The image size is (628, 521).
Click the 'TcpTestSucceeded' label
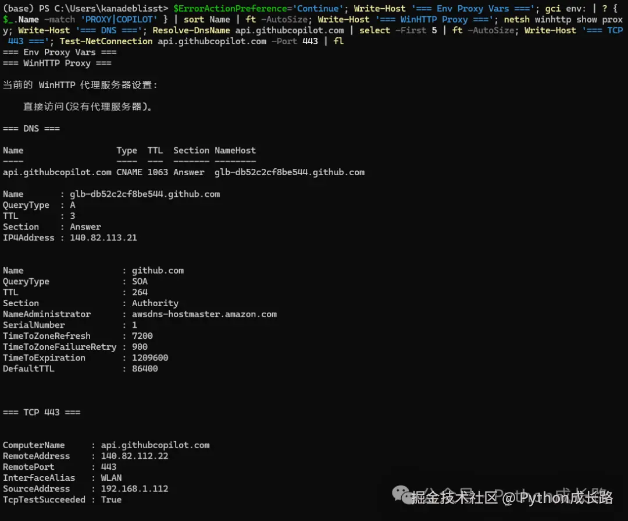coord(44,499)
